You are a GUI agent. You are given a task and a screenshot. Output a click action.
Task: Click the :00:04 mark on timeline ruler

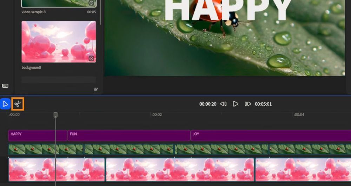click(x=299, y=115)
